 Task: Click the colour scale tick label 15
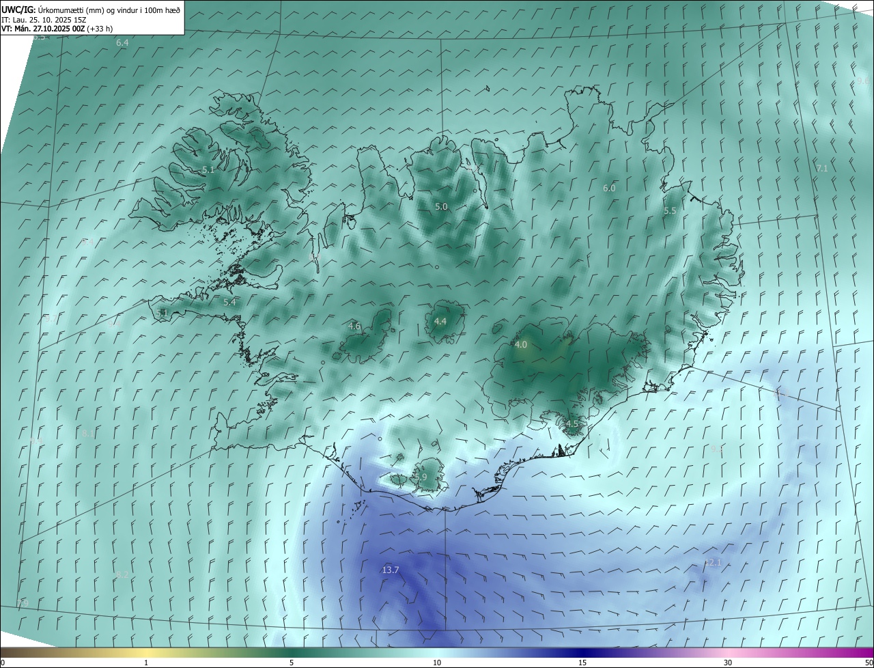coord(582,663)
